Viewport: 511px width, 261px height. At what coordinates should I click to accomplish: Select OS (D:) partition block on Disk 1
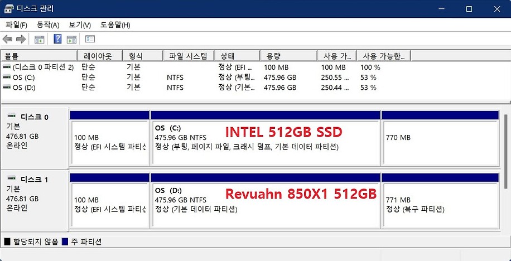tap(266, 200)
